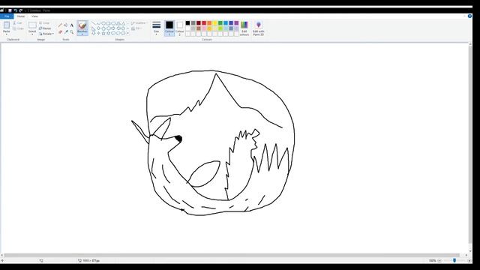The image size is (480, 270).
Task: Activate Colour 1 selector
Action: point(169,28)
